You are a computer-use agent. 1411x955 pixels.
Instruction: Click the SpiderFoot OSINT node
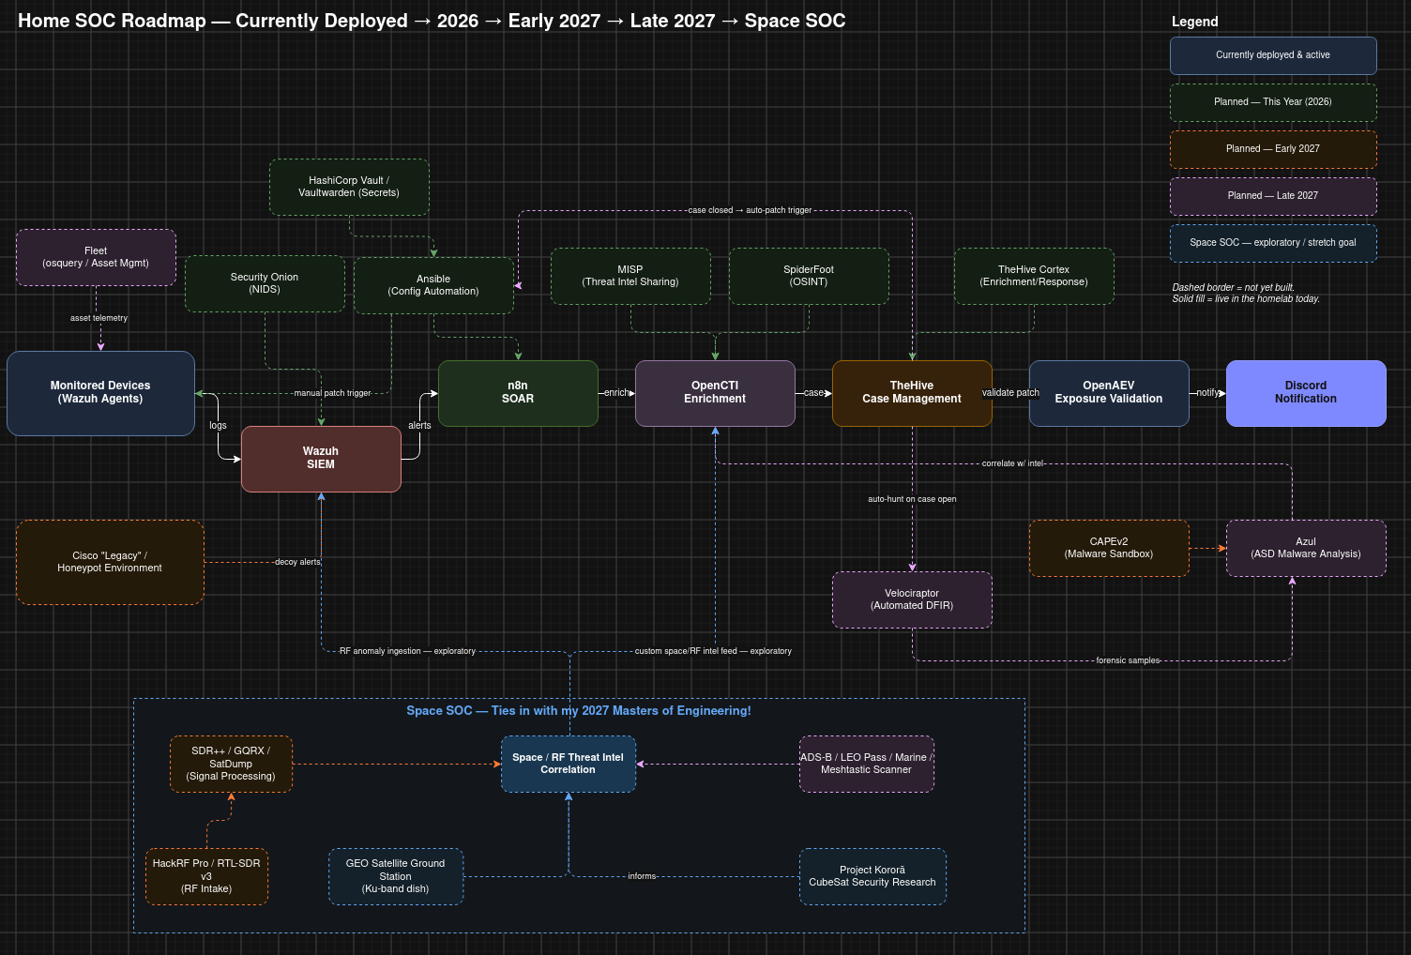coord(809,276)
